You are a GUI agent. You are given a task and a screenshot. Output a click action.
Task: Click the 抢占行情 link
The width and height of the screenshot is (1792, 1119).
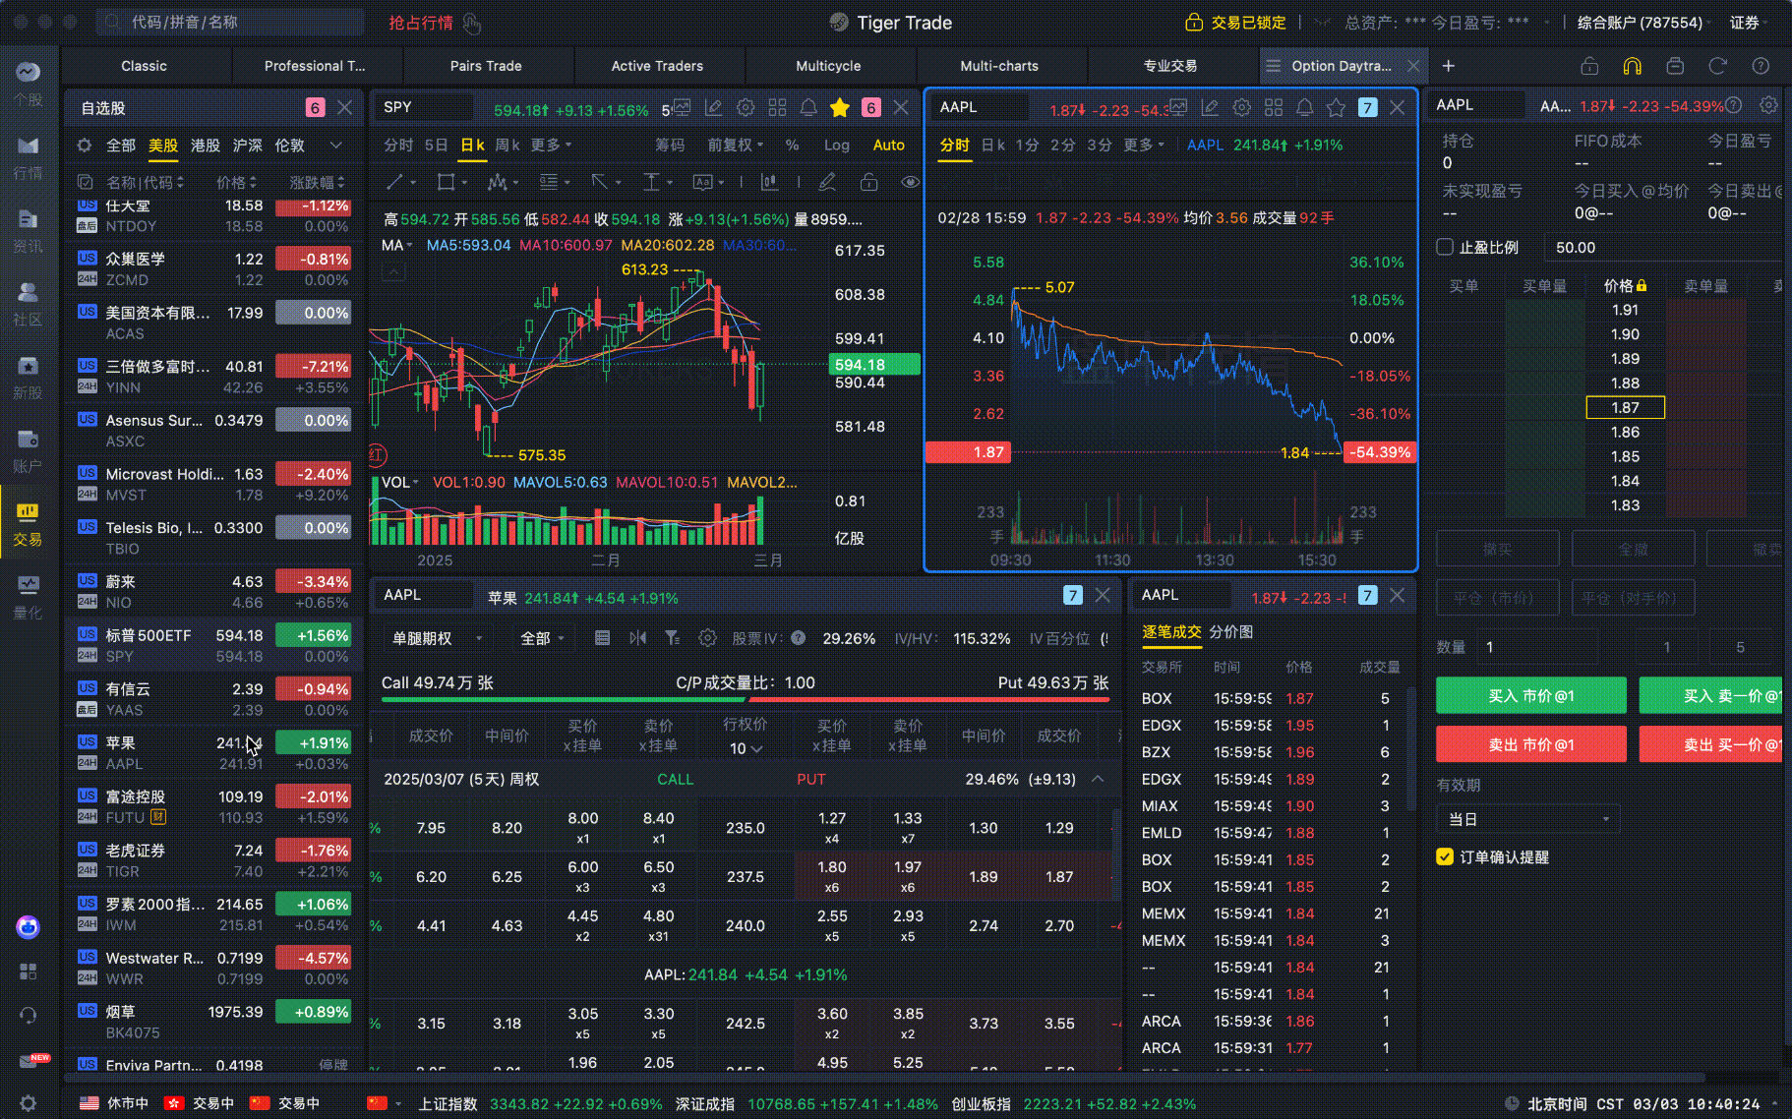pyautogui.click(x=421, y=23)
